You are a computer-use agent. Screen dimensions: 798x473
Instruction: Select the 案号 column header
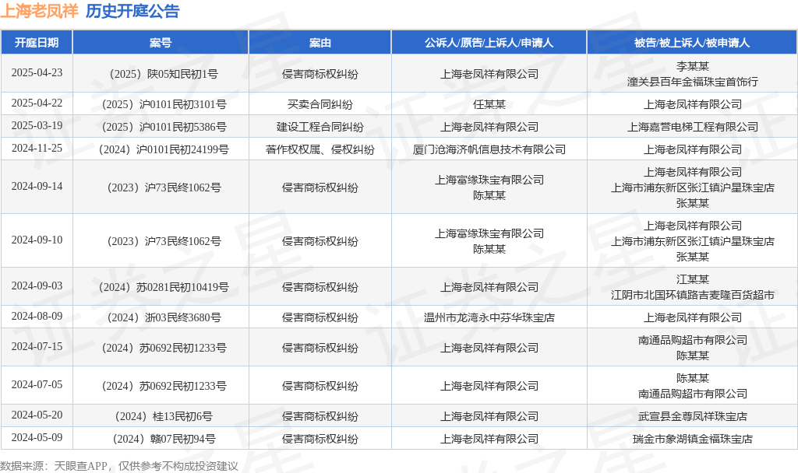click(161, 43)
